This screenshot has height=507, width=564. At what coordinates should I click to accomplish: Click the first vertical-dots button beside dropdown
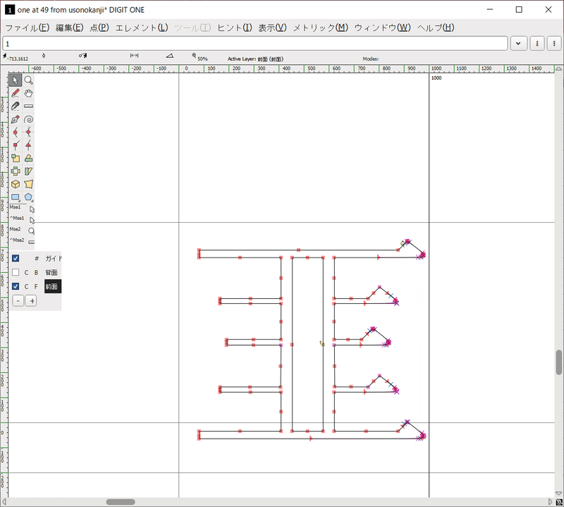(x=537, y=44)
